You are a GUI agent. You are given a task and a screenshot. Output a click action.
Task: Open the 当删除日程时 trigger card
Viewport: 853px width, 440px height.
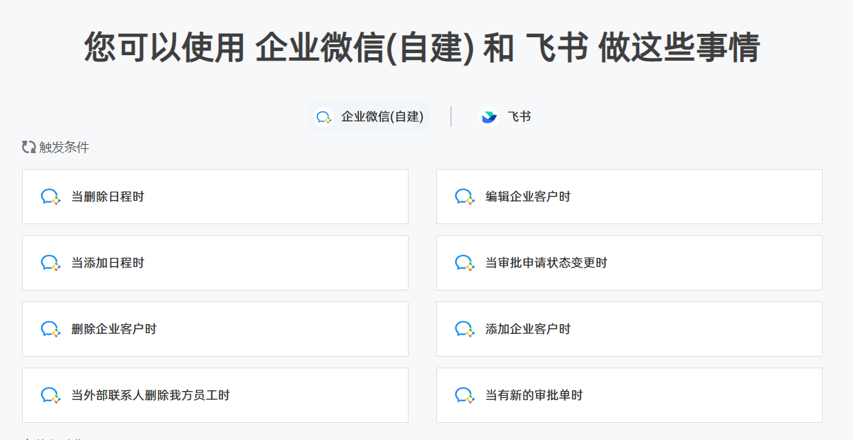[215, 197]
